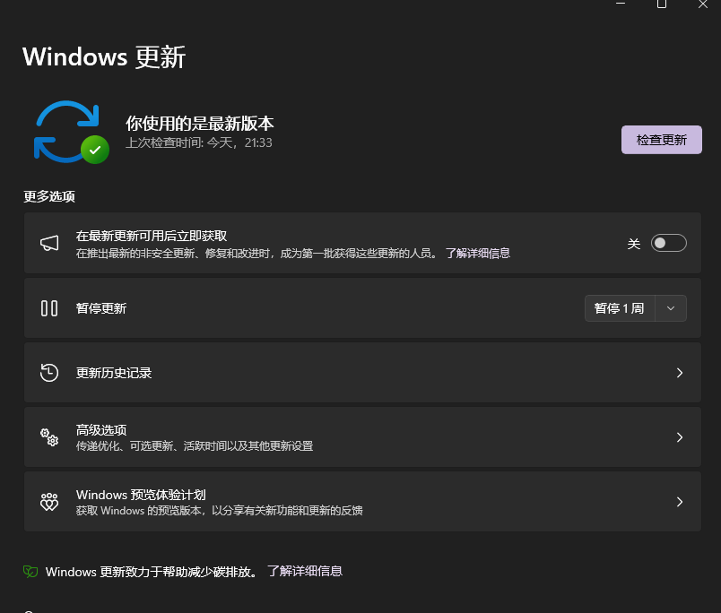This screenshot has width=721, height=613.
Task: Click the 更多选项 section heading
Action: 49,196
